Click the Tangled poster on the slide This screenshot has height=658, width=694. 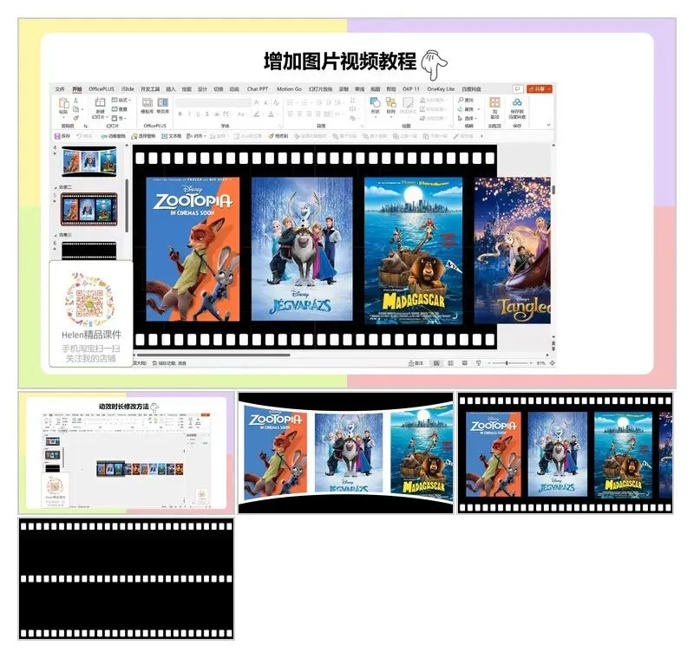pyautogui.click(x=513, y=251)
